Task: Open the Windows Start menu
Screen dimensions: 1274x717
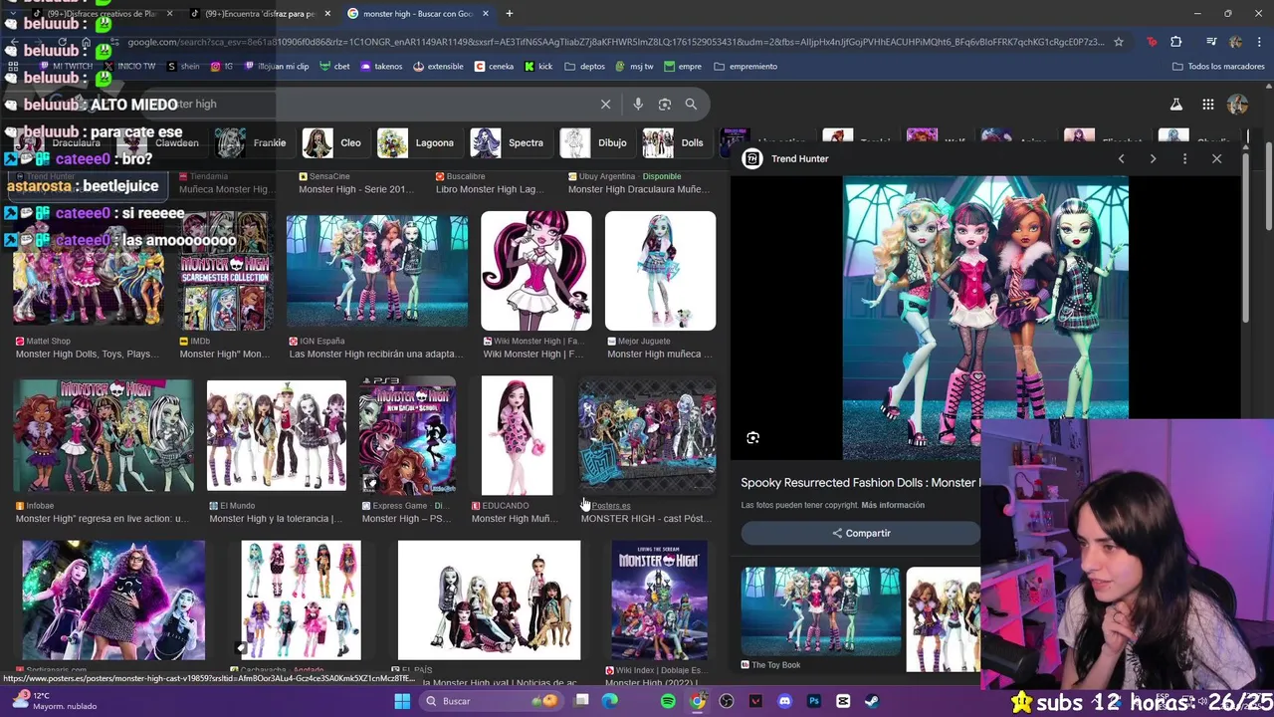Action: coord(402,701)
